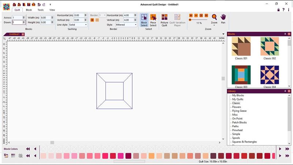Add a border with the plus button
The width and height of the screenshot is (293, 165).
[x=92, y=20]
